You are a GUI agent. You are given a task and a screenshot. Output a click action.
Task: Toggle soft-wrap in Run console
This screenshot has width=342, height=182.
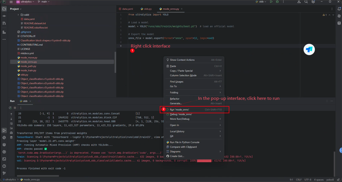[11, 124]
